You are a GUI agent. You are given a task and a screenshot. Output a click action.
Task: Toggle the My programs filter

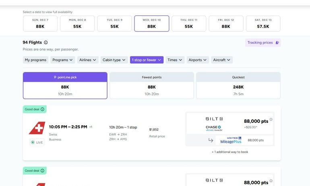pyautogui.click(x=35, y=60)
